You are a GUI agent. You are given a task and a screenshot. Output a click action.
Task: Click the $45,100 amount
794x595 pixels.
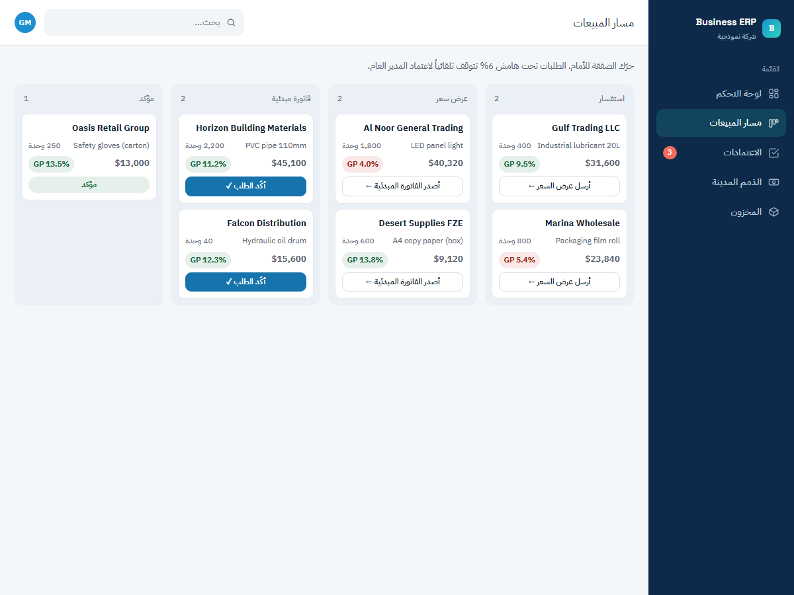click(288, 163)
